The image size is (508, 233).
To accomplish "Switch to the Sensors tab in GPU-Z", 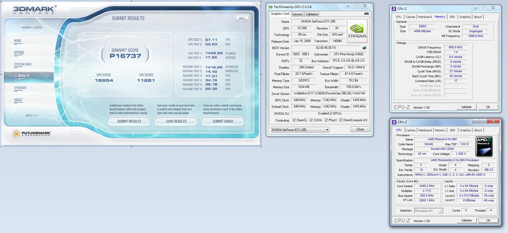I will point(297,14).
